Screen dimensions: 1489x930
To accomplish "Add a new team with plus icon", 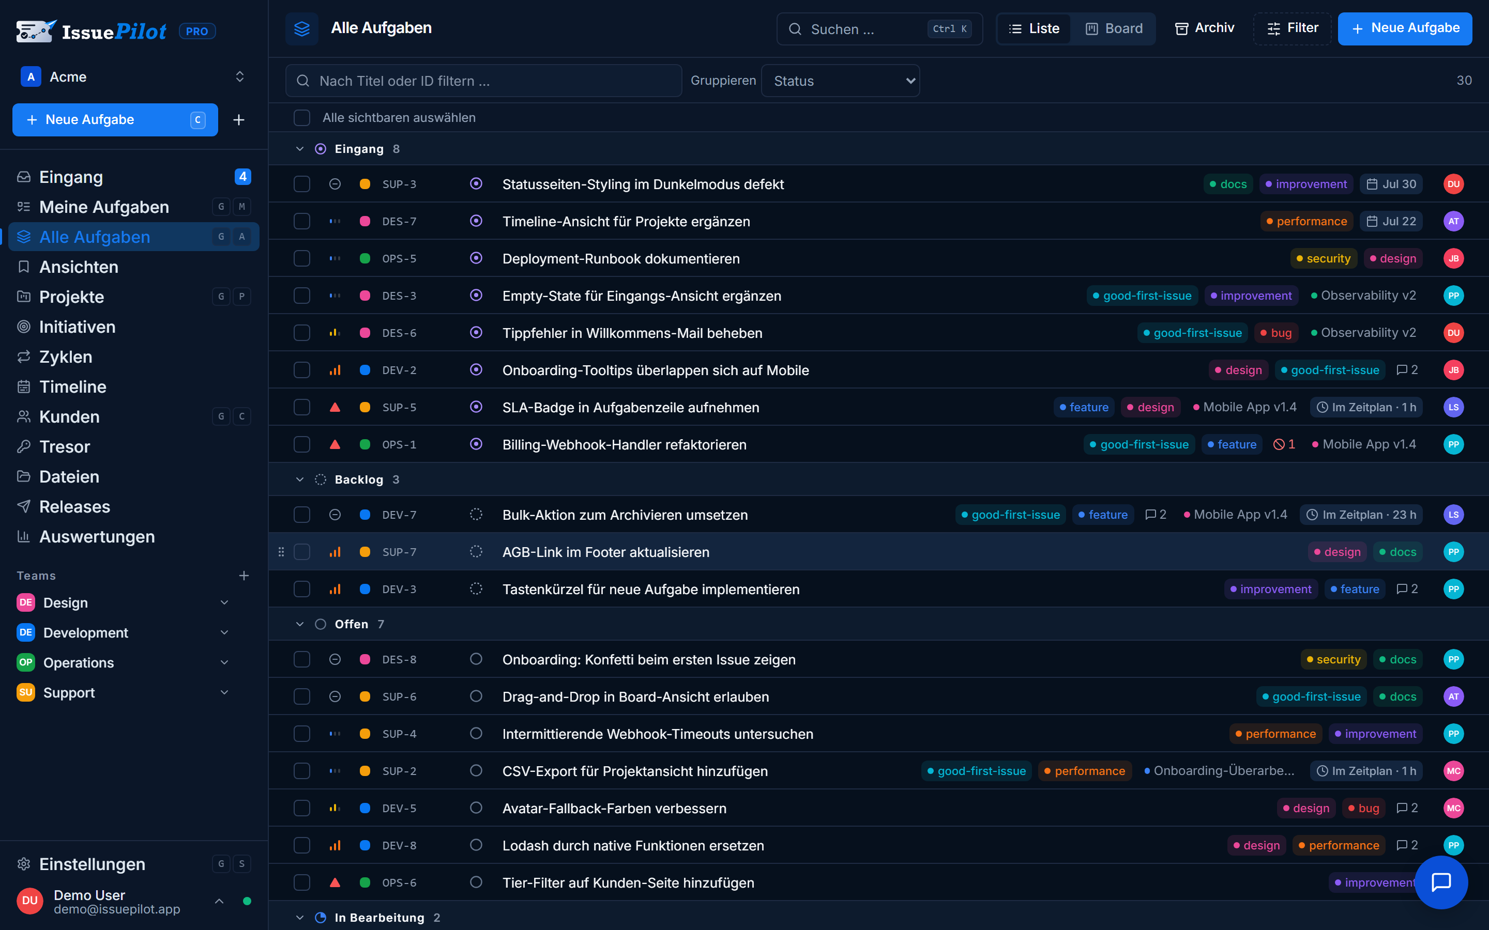I will click(x=244, y=576).
